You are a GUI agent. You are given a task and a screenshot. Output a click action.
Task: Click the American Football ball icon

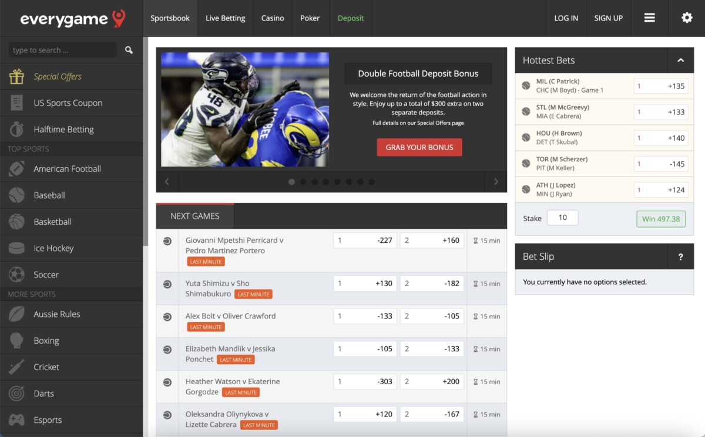point(16,169)
